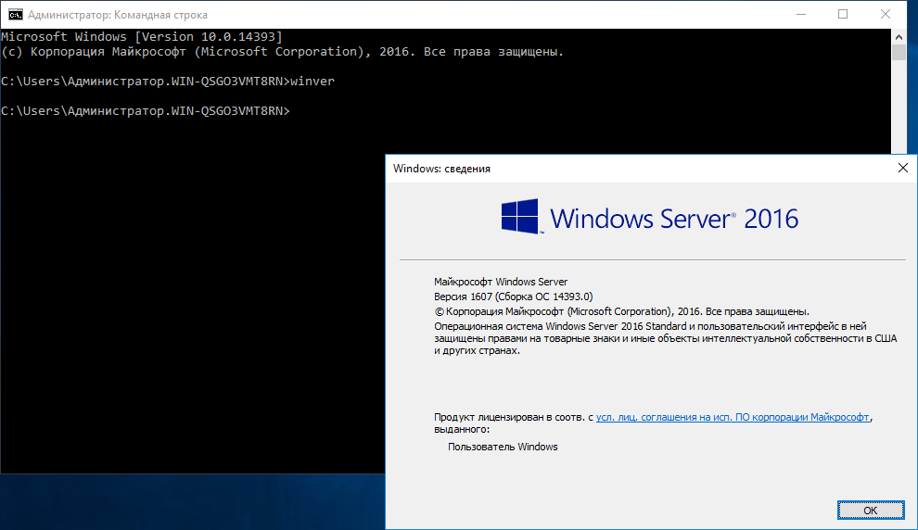The height and width of the screenshot is (530, 918).
Task: Click the 'Администратор: Командная строка' title bar text
Action: [118, 15]
